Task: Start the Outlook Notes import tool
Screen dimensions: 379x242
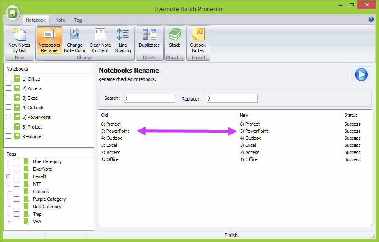Action: click(x=198, y=40)
